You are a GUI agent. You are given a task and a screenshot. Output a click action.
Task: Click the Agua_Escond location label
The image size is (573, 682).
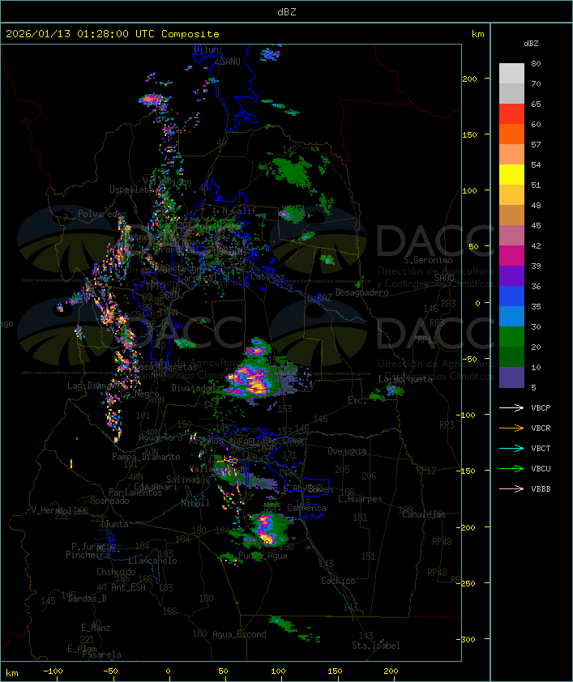238,634
